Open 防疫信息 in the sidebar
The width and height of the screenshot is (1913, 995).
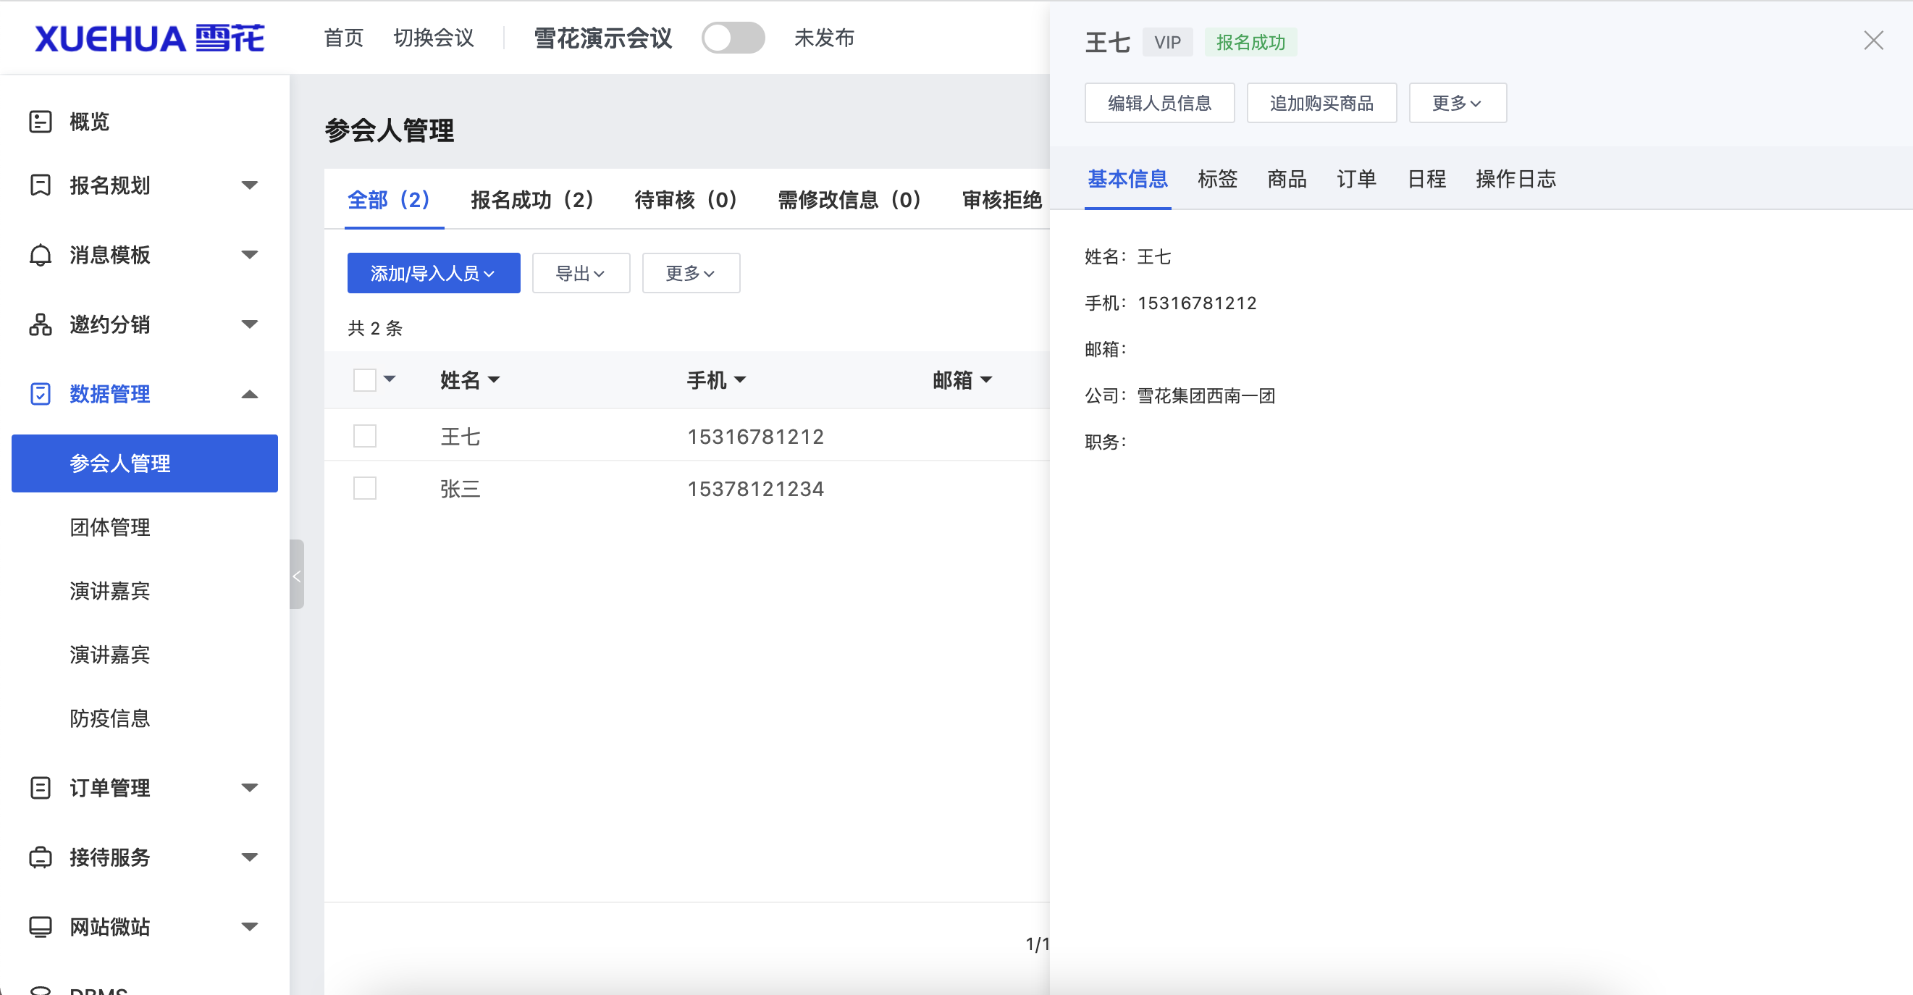tap(110, 718)
